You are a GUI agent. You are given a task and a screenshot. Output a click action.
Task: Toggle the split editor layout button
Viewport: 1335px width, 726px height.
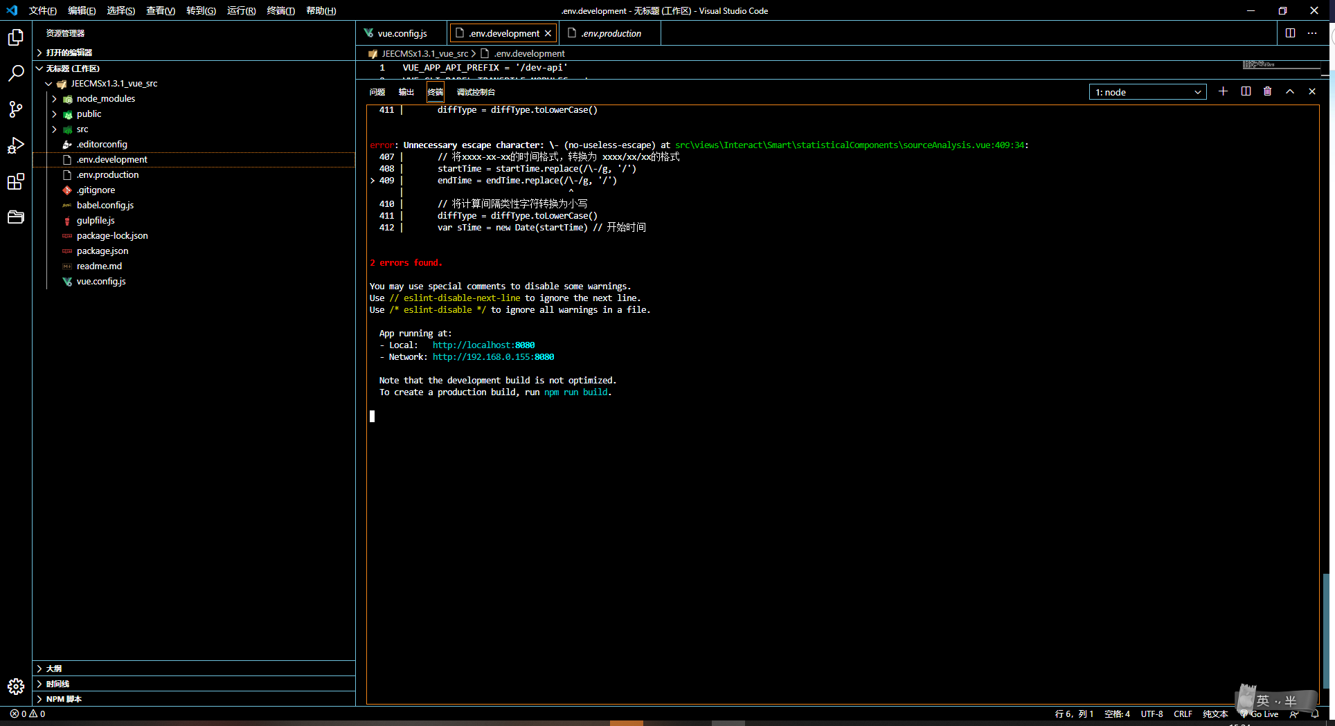pyautogui.click(x=1290, y=33)
